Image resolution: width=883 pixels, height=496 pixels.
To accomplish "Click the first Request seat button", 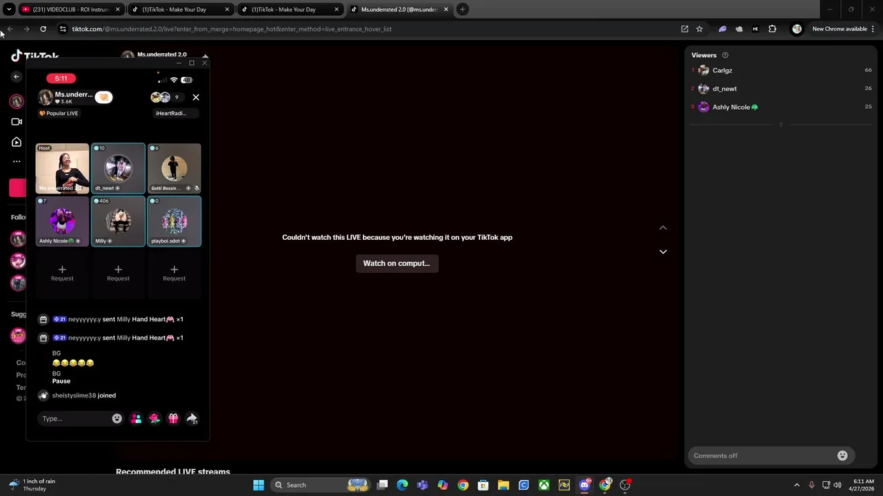I will [62, 273].
